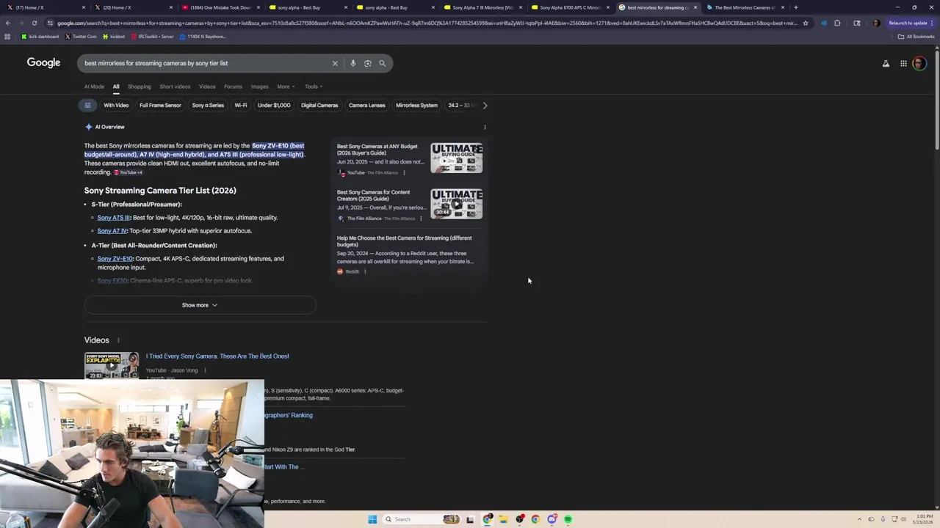Filter results by With Video chip

116,105
